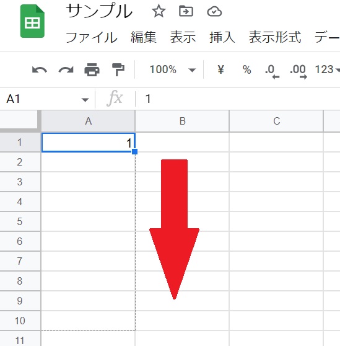The width and height of the screenshot is (340, 346).
Task: Click the decrease decimal places button
Action: tap(272, 71)
